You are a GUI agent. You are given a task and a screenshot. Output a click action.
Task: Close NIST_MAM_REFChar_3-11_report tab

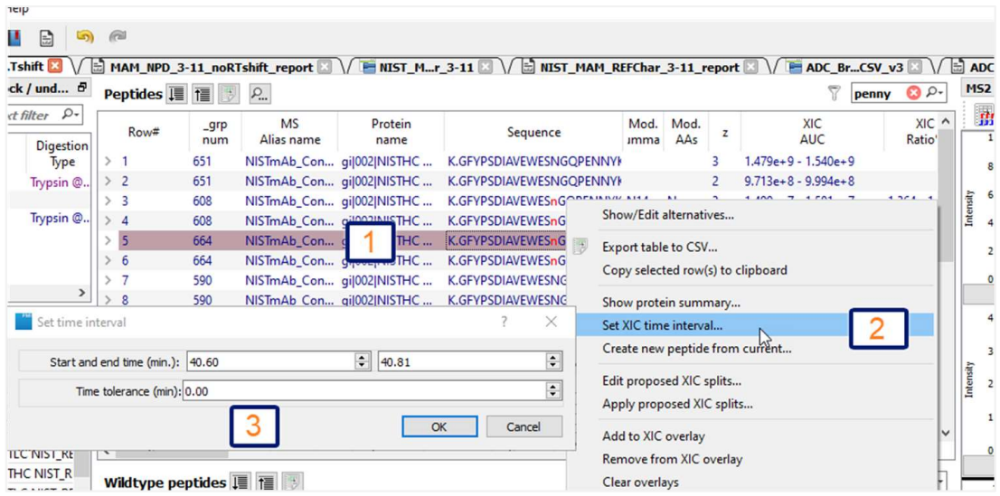(750, 67)
